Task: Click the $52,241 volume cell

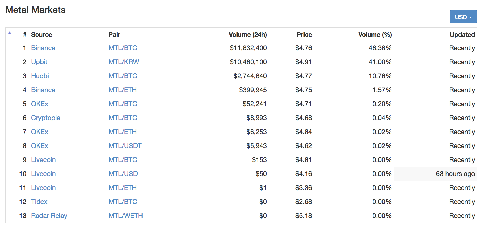Action: point(255,104)
